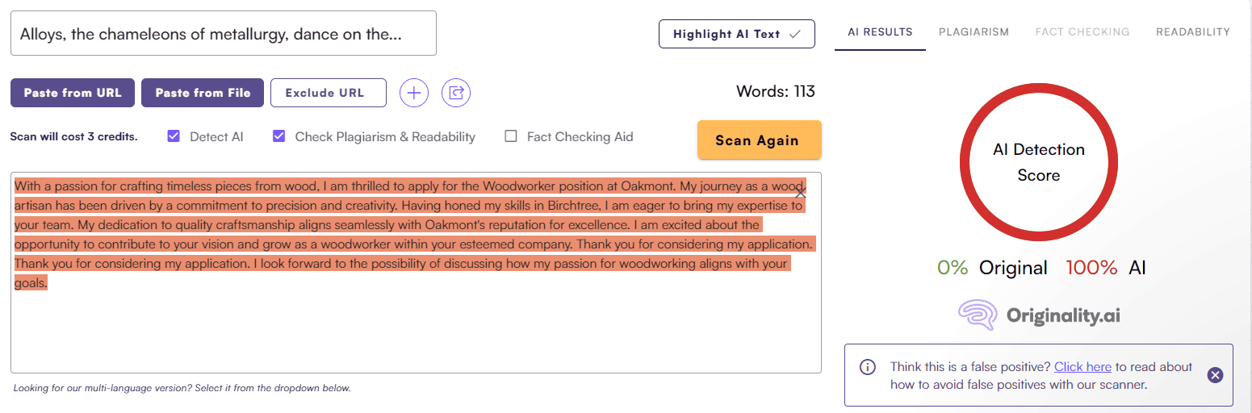Click Paste from File button
1252x413 pixels.
point(203,93)
